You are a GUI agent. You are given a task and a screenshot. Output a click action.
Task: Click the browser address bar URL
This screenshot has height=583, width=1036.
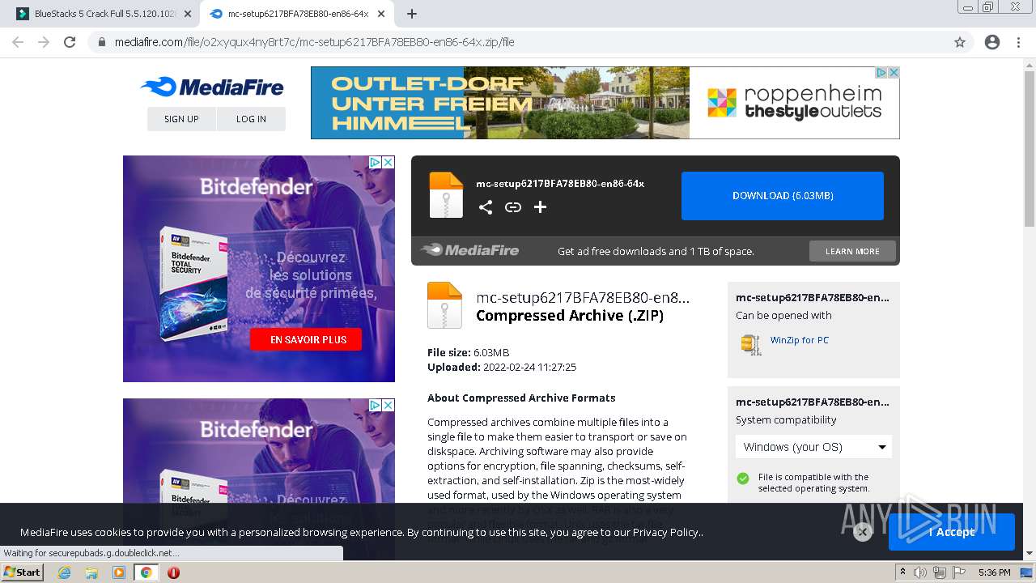point(314,42)
